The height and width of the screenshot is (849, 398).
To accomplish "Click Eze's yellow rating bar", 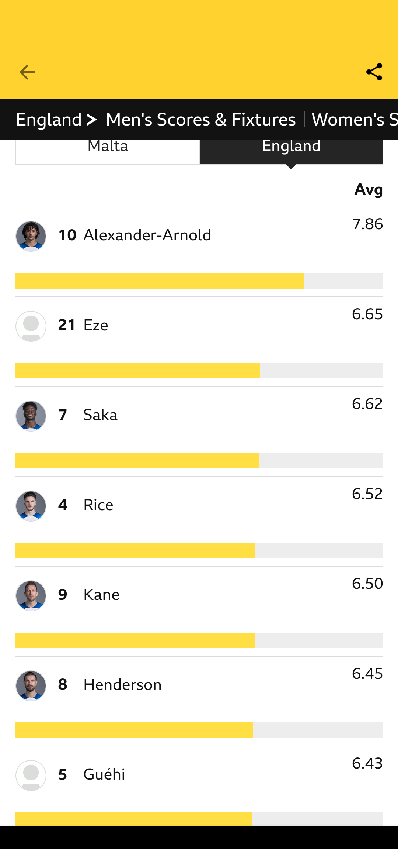I will pyautogui.click(x=138, y=371).
